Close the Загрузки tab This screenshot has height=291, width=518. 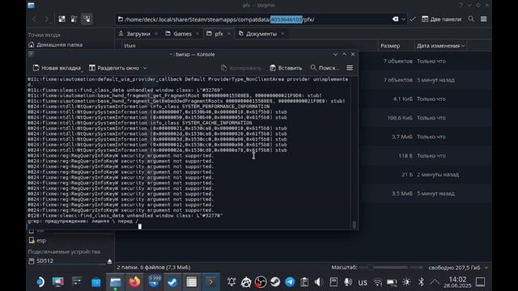(x=156, y=34)
